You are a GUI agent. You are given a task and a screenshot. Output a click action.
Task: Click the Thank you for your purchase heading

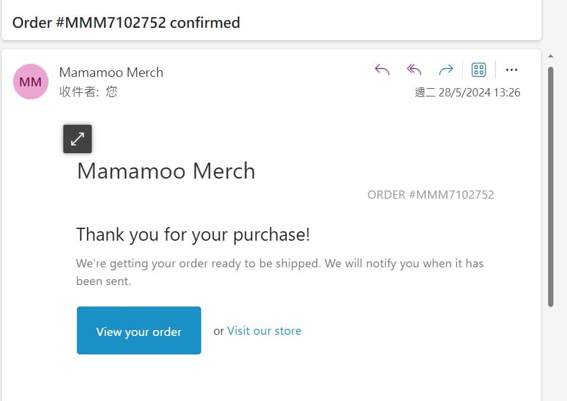[192, 234]
